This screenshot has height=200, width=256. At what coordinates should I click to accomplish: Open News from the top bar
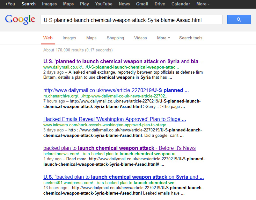tap(124, 4)
